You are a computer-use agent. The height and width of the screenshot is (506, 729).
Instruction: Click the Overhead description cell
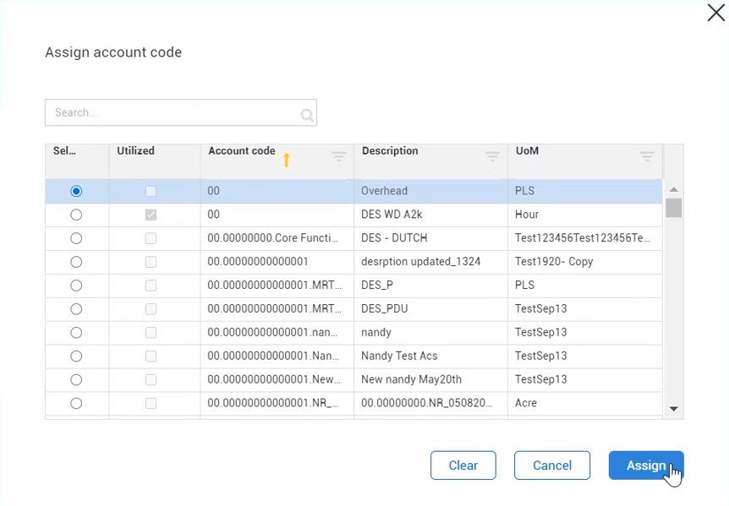click(431, 191)
